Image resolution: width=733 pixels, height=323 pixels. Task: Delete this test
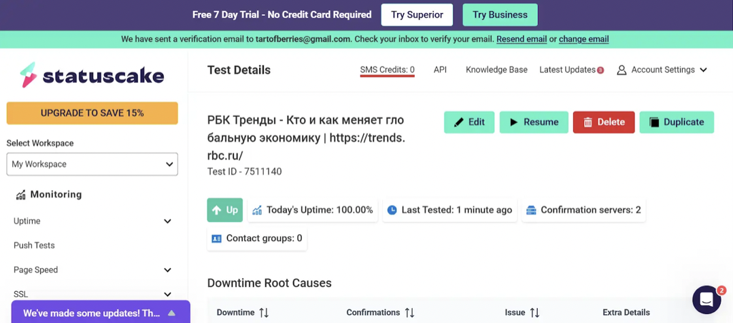[604, 122]
